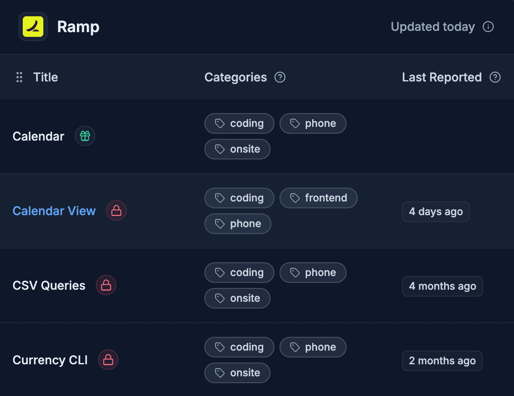Image resolution: width=514 pixels, height=396 pixels.
Task: Open the Calendar View link
Action: point(54,211)
